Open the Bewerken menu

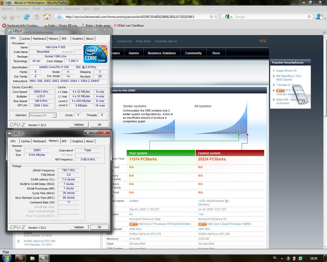tap(22, 8)
